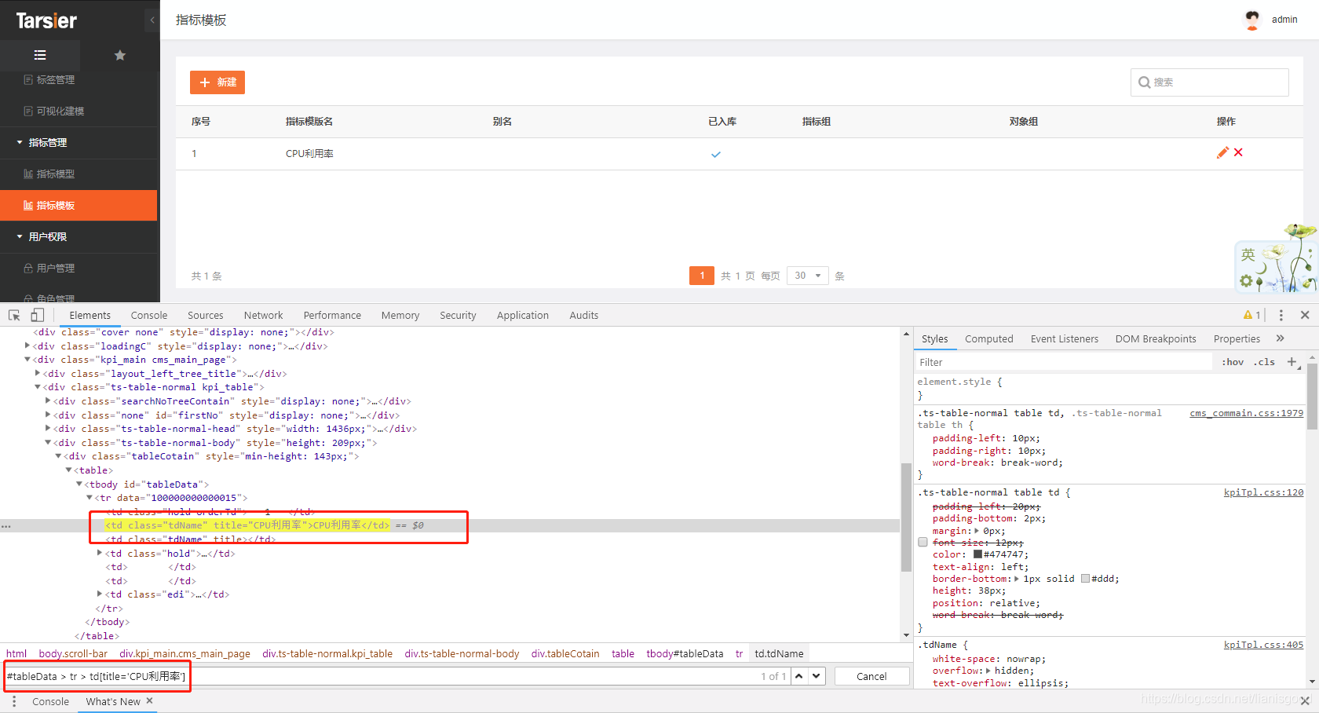This screenshot has height=713, width=1319.
Task: Open the favorites star tab
Action: (x=120, y=55)
